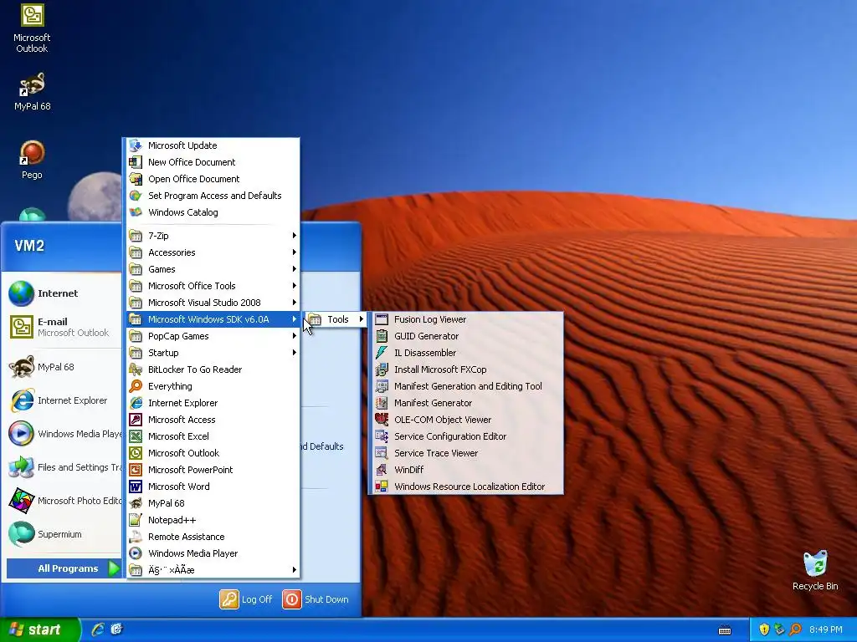Expand the Games submenu
The image size is (857, 642).
coord(213,269)
